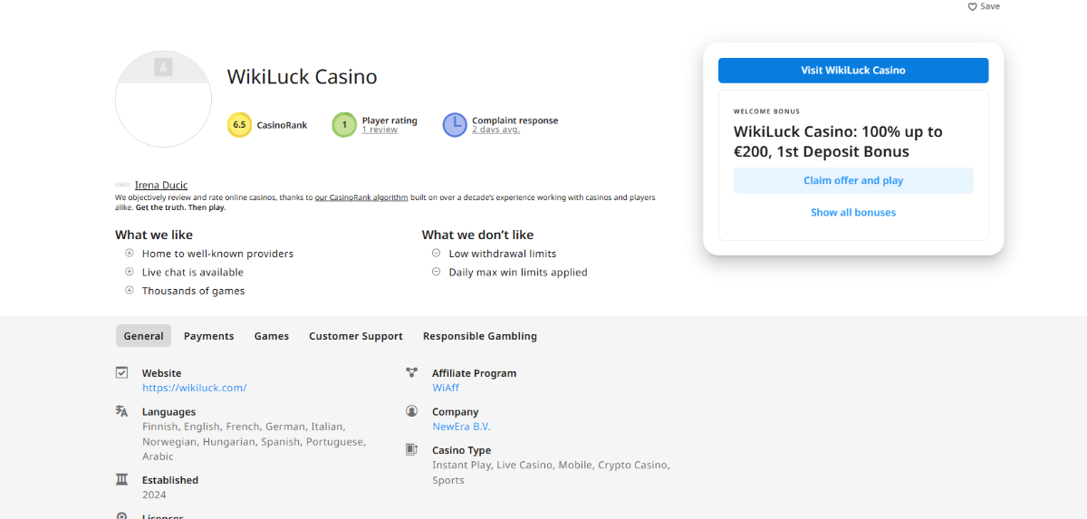Click the blue Complaint response clock icon
The width and height of the screenshot is (1087, 519).
[455, 125]
